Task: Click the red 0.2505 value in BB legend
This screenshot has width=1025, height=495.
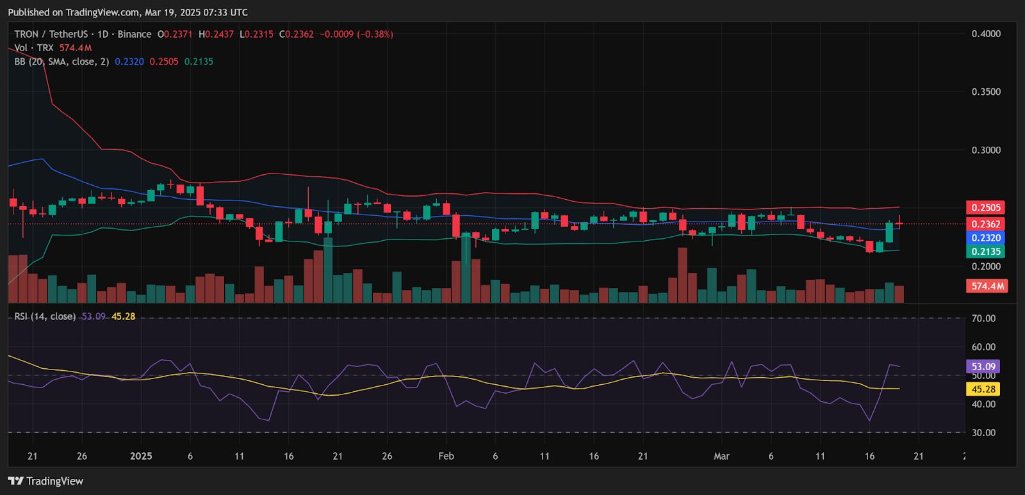Action: tap(164, 61)
